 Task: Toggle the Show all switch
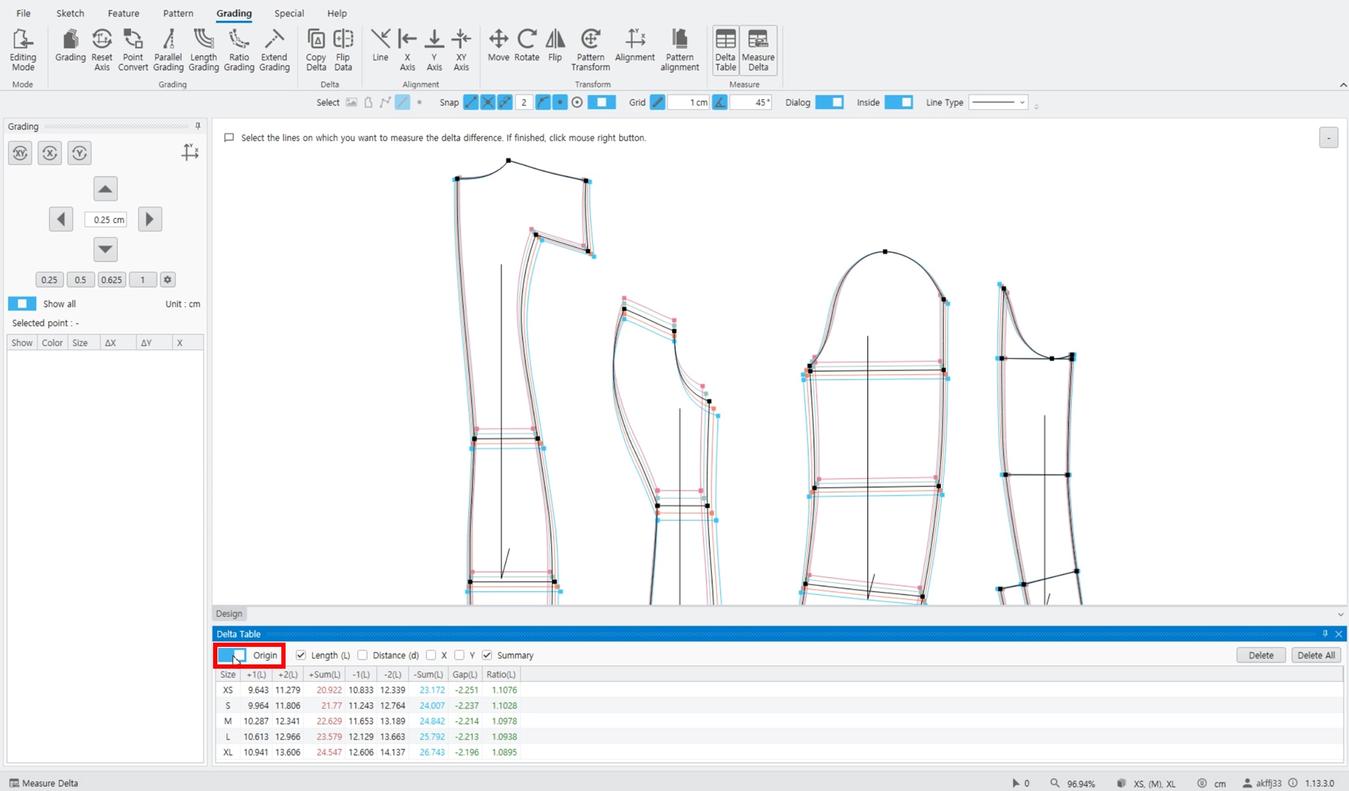click(22, 304)
